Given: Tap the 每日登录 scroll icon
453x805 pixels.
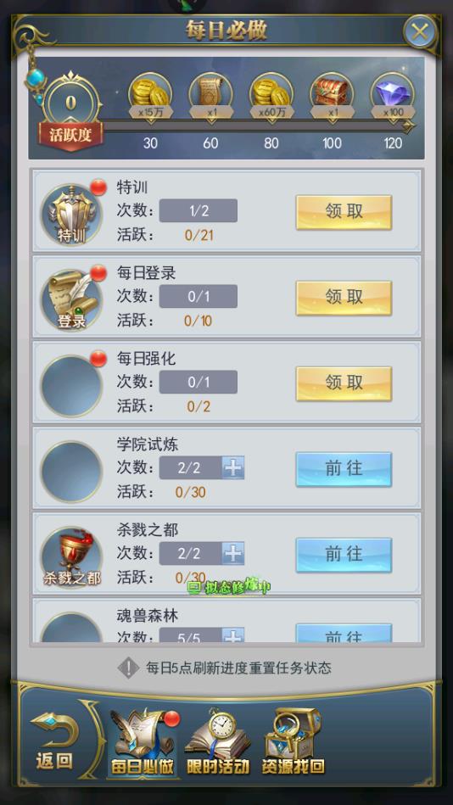Looking at the screenshot, I should point(71,300).
